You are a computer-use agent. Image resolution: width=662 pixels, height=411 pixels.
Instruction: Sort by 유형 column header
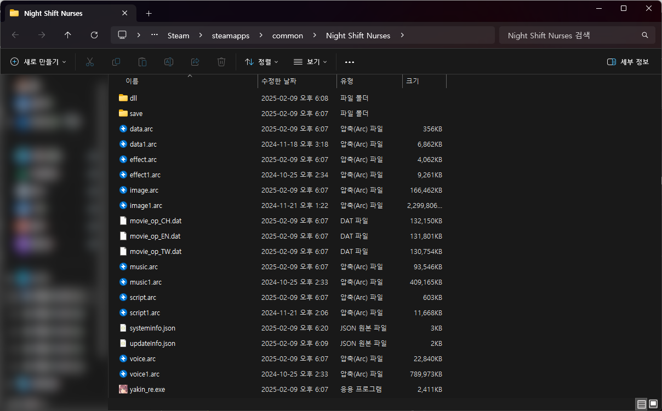pyautogui.click(x=347, y=81)
